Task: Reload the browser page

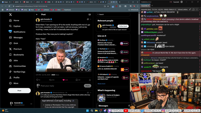Action: coord(9,6)
